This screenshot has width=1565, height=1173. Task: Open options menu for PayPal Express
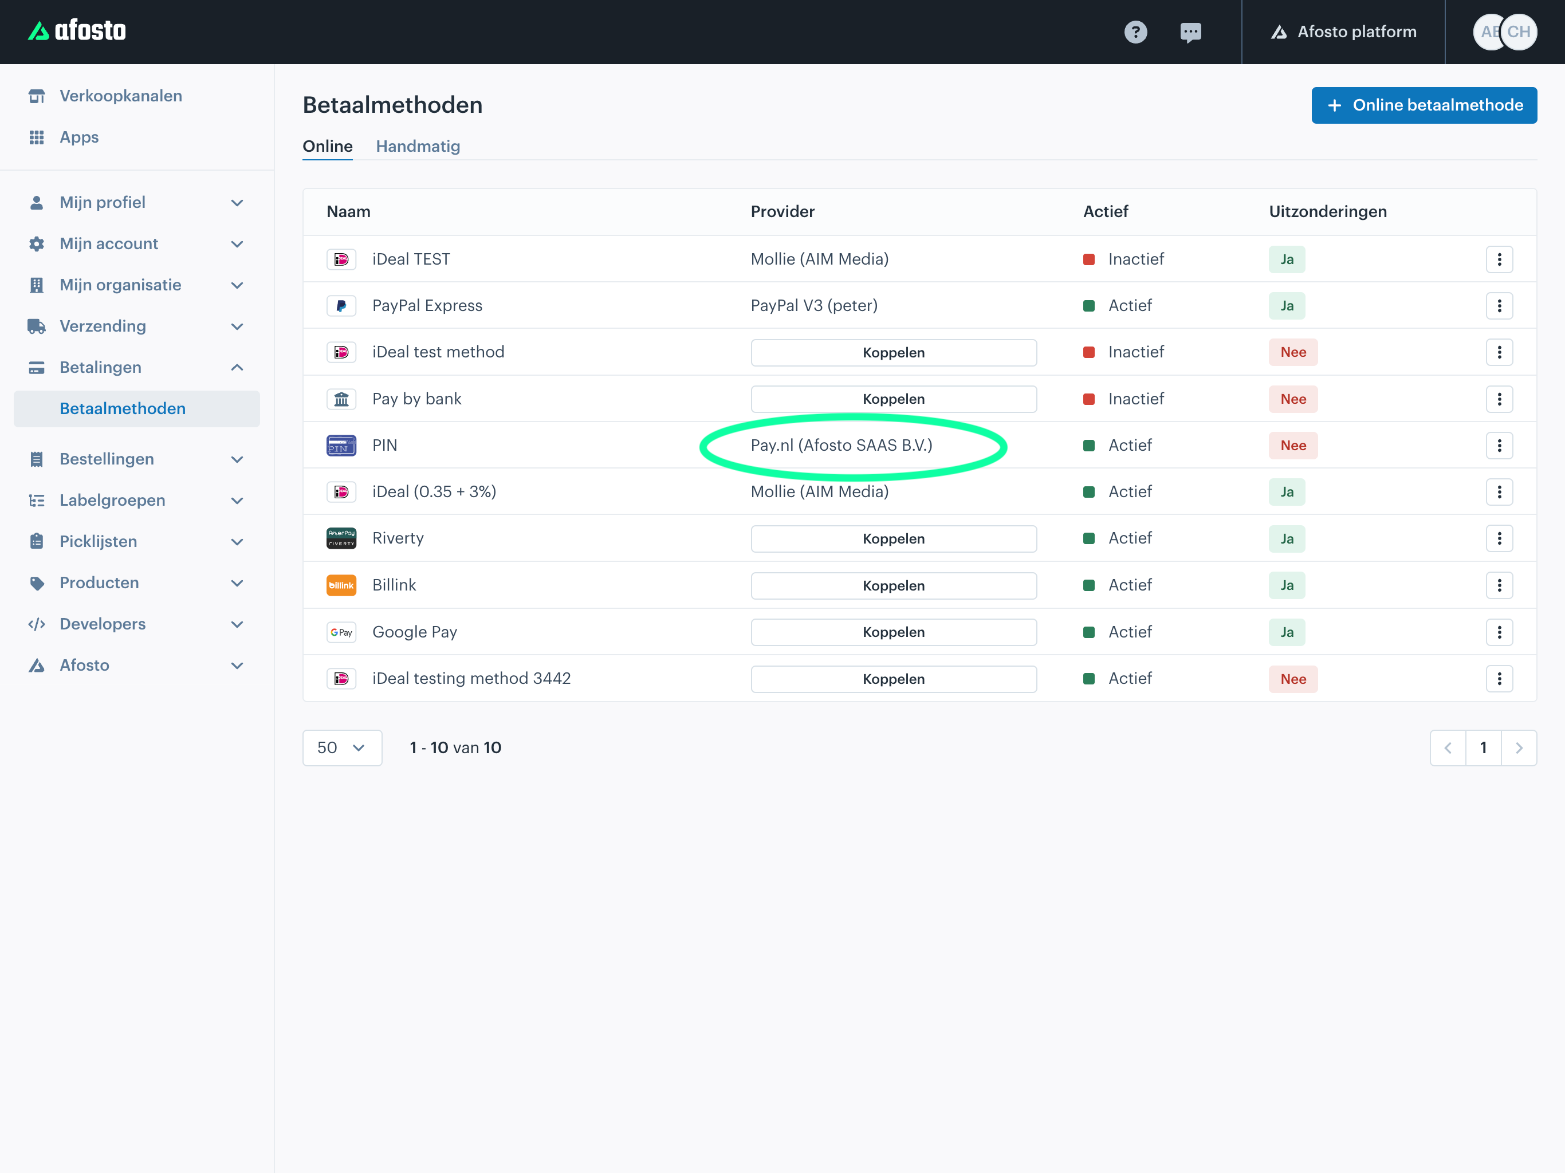tap(1499, 306)
